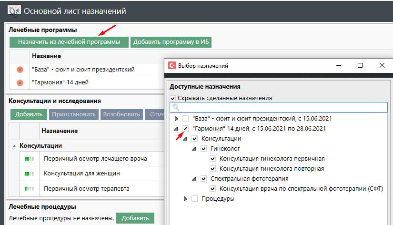The width and height of the screenshot is (393, 225).
Task: Click Добавить next to Лечебные процедуры не назначены
Action: coord(135,218)
